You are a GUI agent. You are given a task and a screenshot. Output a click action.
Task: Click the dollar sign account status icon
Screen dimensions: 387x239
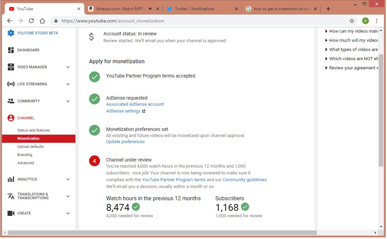[x=91, y=37]
